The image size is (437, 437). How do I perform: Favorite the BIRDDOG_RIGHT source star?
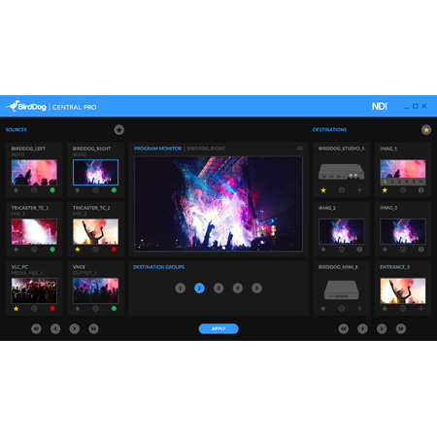pos(78,190)
